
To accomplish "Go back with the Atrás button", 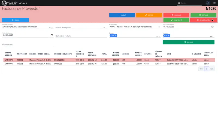I will [16, 20].
